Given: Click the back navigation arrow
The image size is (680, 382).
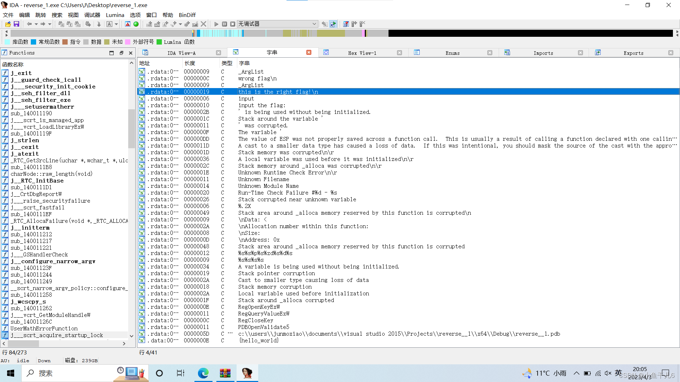Looking at the screenshot, I should tap(29, 24).
